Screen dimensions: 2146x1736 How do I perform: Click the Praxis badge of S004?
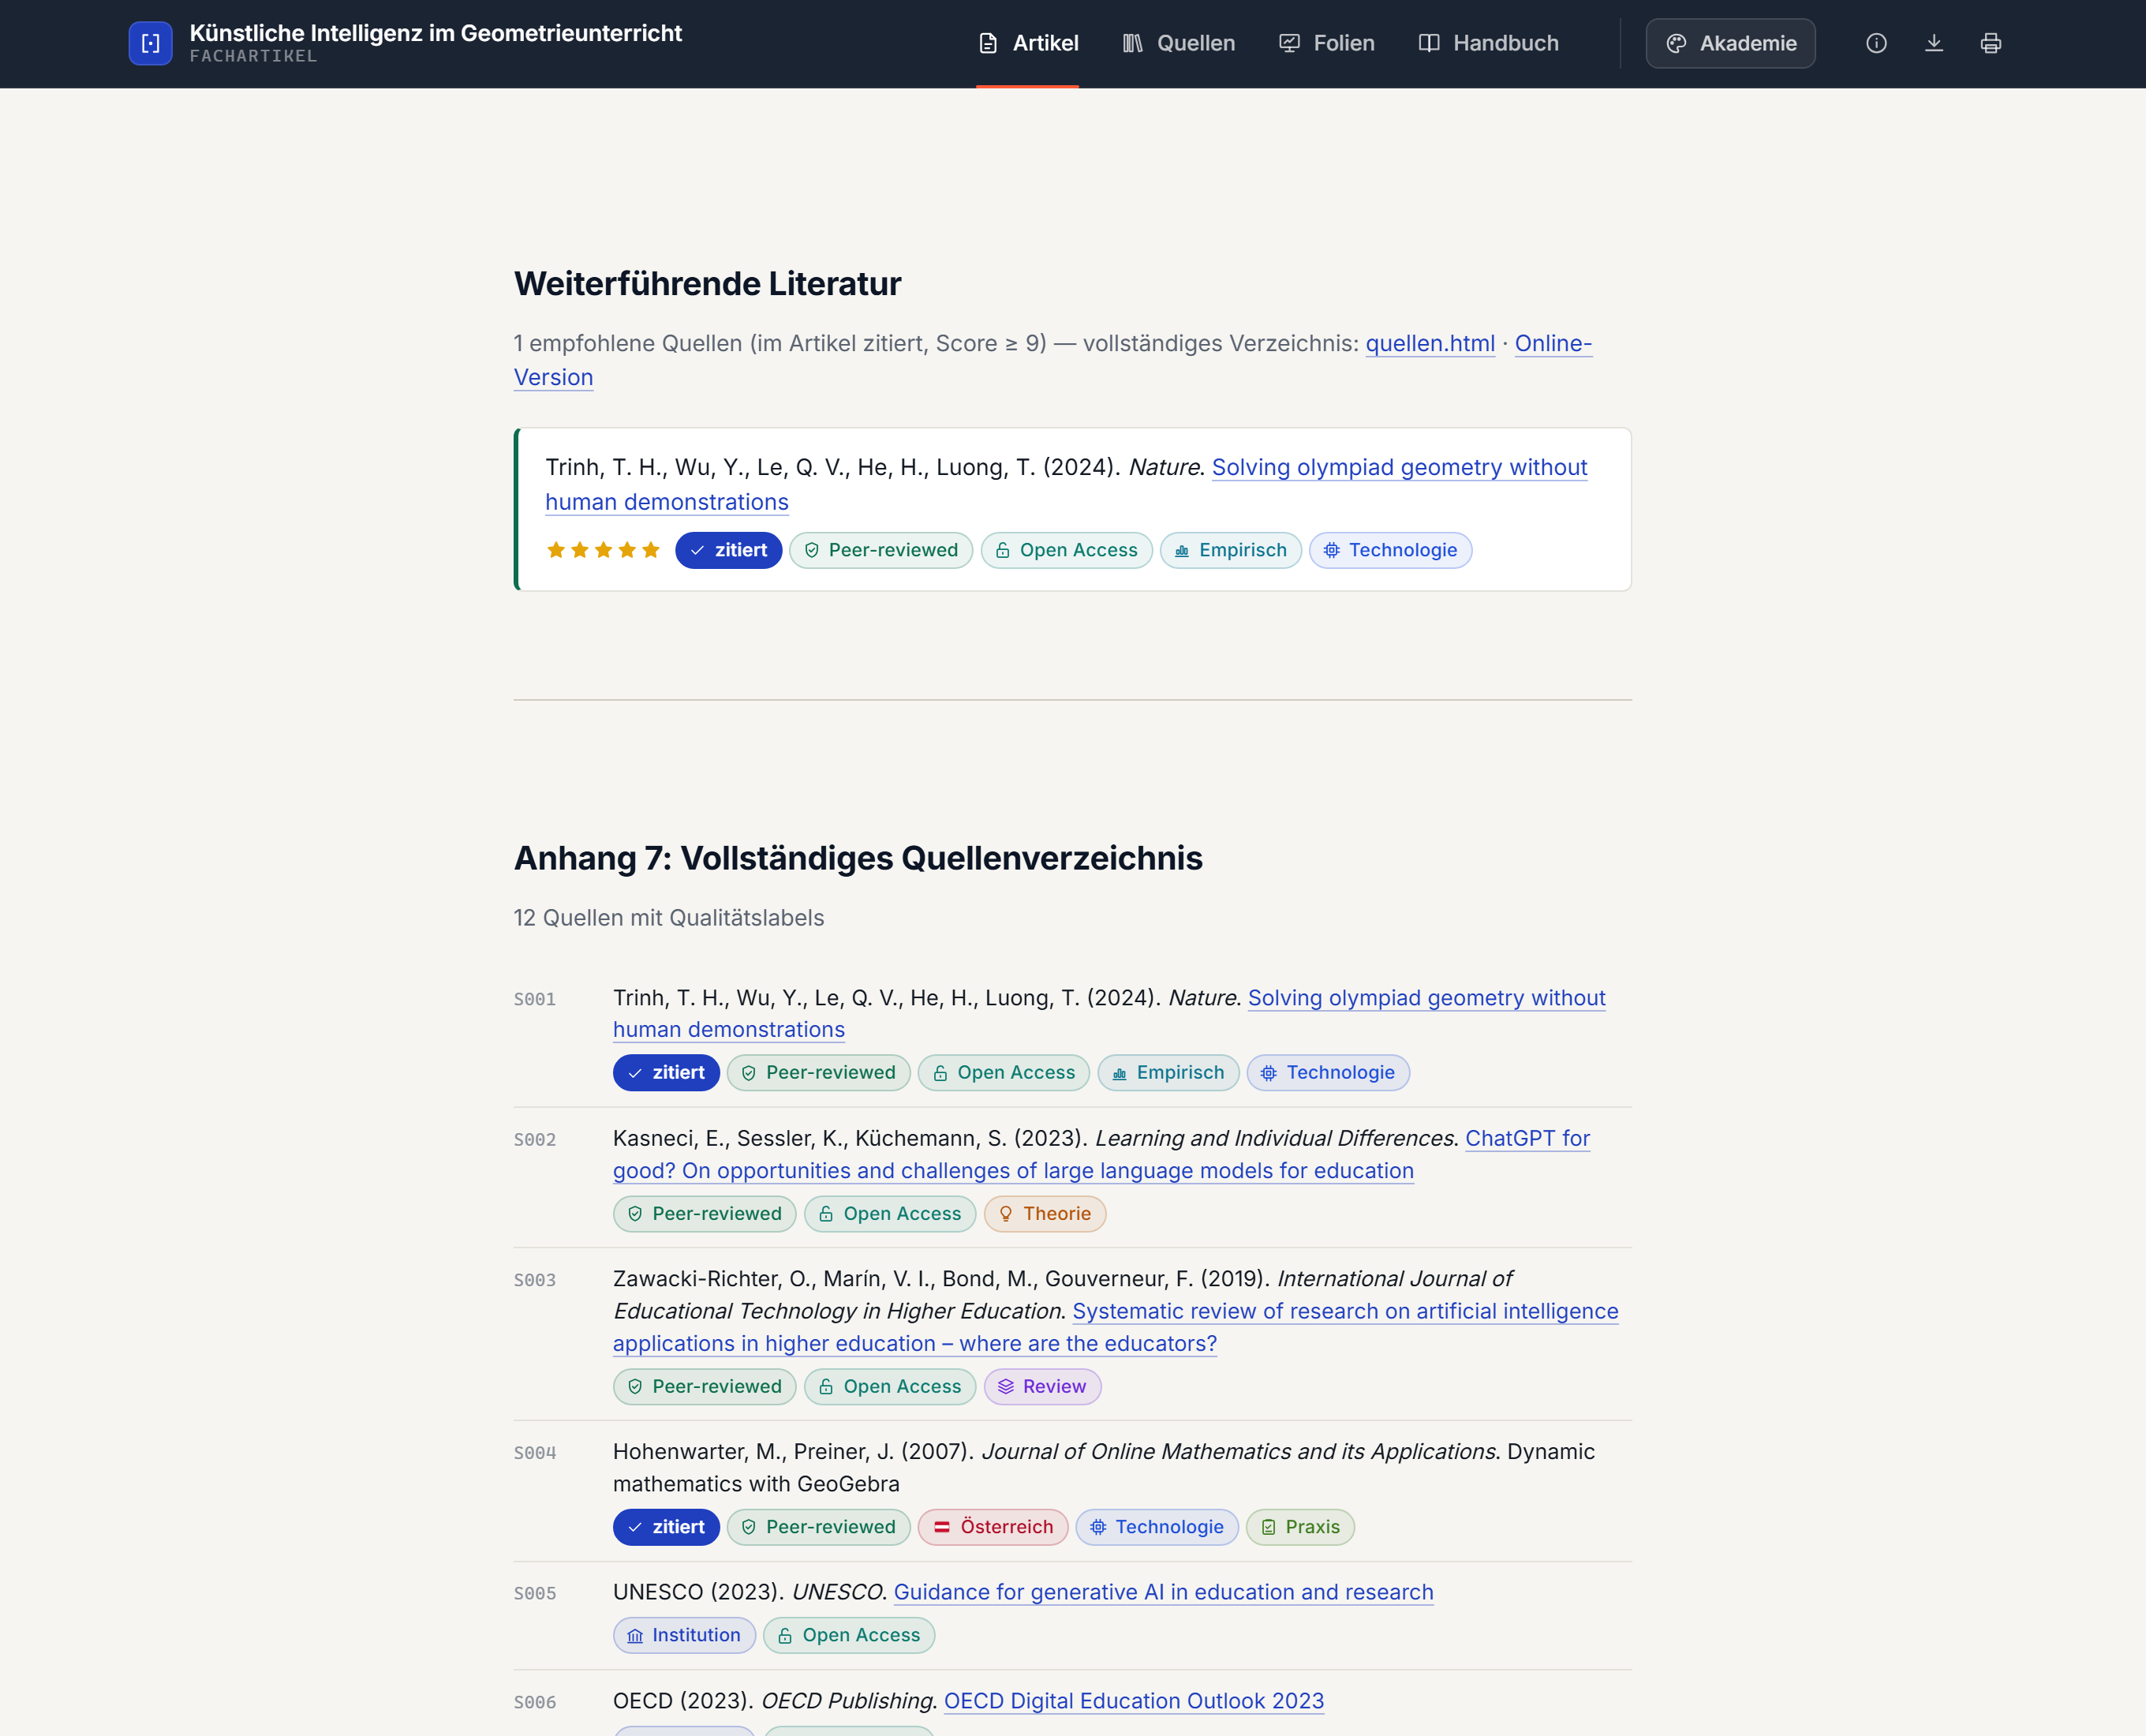1300,1527
